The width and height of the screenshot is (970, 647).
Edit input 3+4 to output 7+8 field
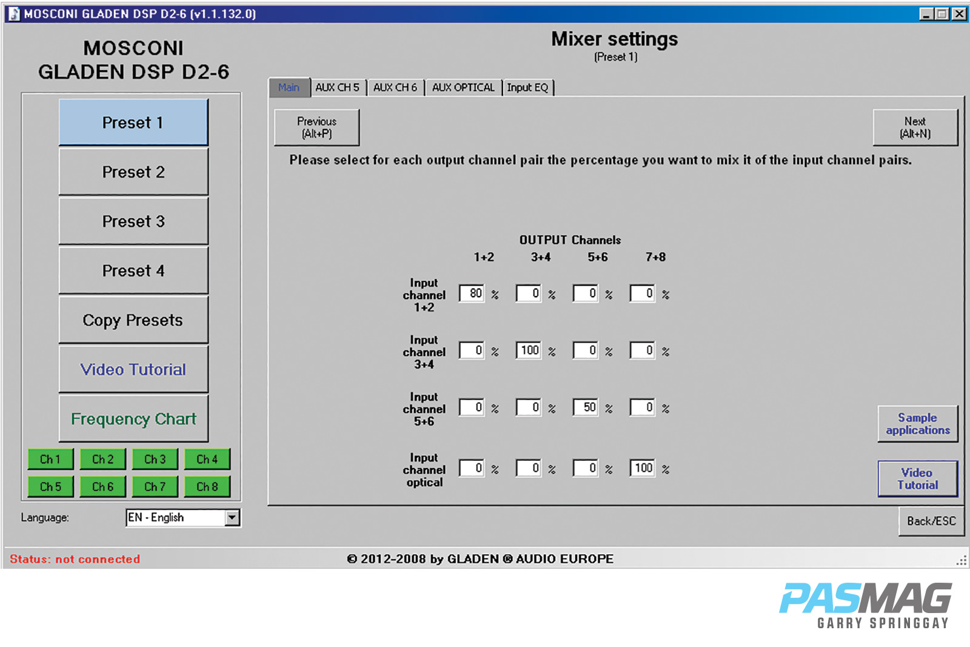tap(643, 350)
